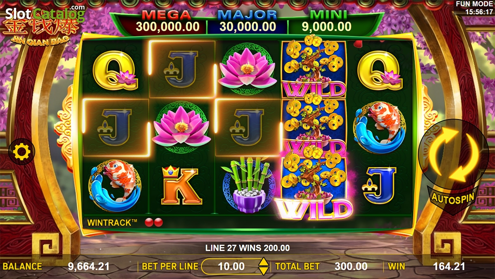Decrease bet per line down arrow
The image size is (495, 279).
(x=263, y=271)
